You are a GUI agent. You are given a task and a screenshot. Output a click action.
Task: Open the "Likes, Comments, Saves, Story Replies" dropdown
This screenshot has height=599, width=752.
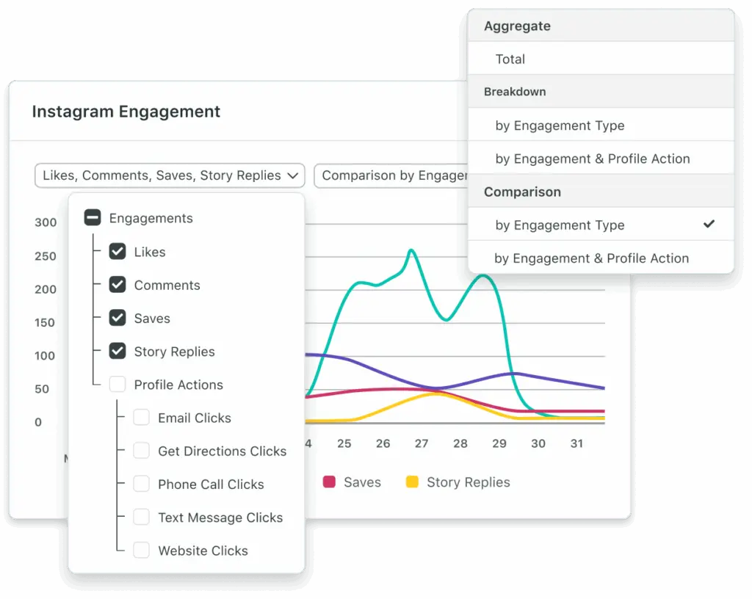coord(169,175)
